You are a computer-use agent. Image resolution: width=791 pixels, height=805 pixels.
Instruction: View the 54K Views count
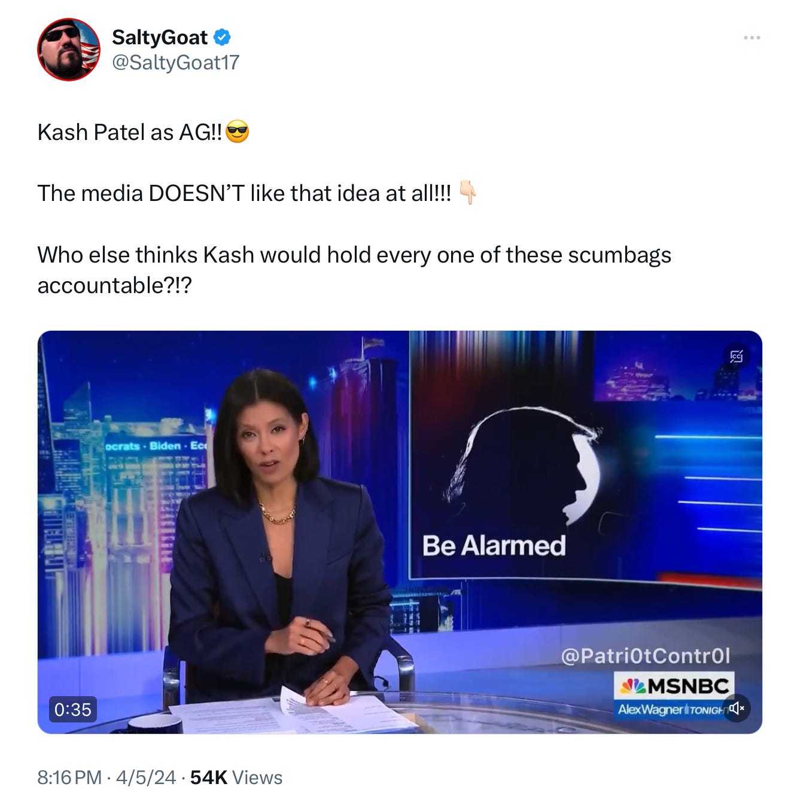pyautogui.click(x=236, y=777)
